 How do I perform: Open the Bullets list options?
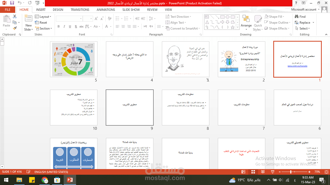[x=121, y=18]
